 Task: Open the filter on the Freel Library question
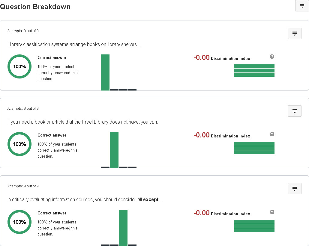click(x=294, y=111)
